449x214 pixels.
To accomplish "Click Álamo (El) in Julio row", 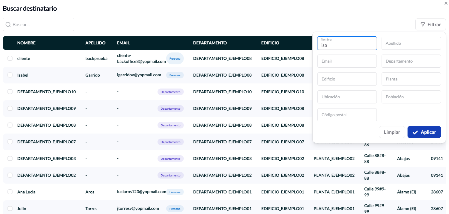I will pos(407,209).
